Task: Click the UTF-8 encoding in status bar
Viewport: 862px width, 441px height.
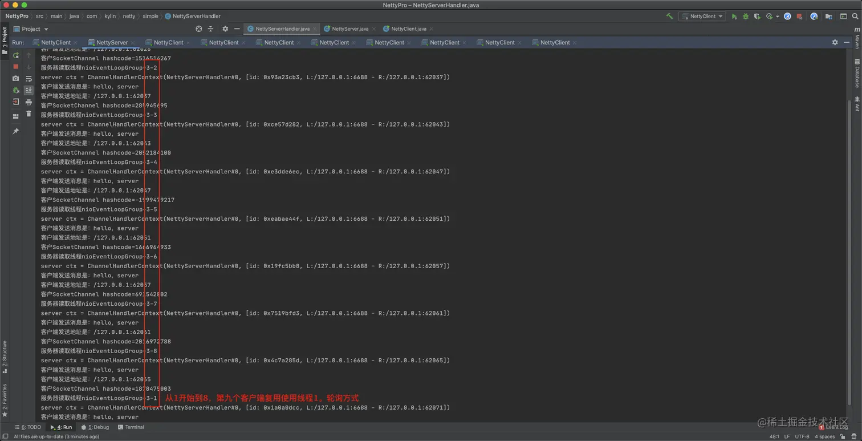Action: pos(802,437)
